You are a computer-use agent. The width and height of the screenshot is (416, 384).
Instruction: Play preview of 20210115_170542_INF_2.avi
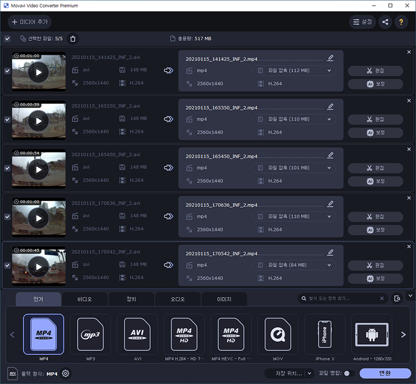39,267
